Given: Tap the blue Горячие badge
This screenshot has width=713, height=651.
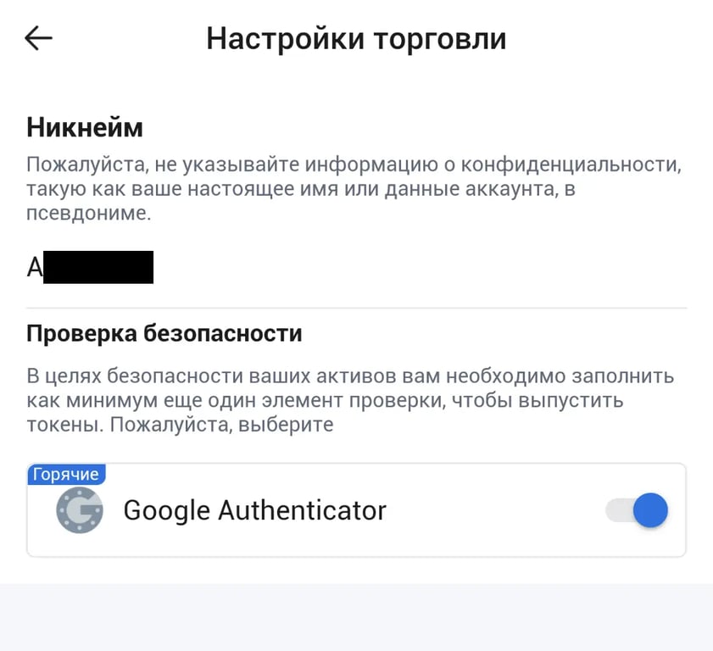Looking at the screenshot, I should point(66,474).
